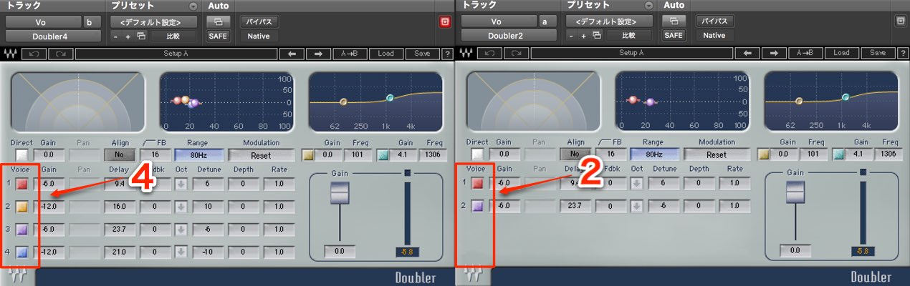Click Oct down arrow for Voice 1 in Doubler4
This screenshot has height=286, width=910.
point(181,184)
